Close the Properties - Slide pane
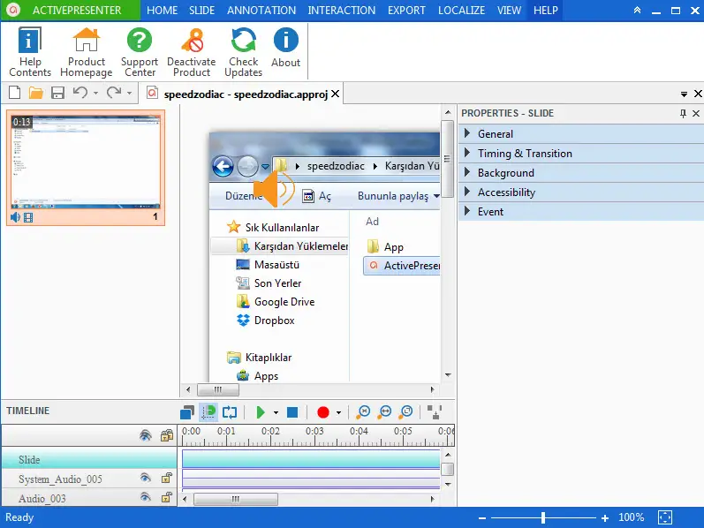Viewport: 704px width, 528px height. pyautogui.click(x=696, y=114)
